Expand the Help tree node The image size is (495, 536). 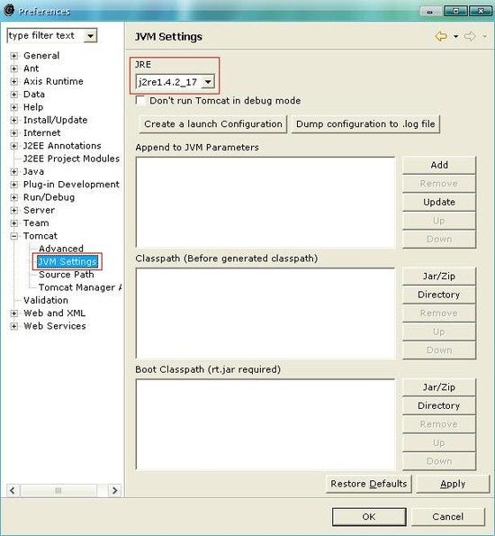pyautogui.click(x=13, y=107)
